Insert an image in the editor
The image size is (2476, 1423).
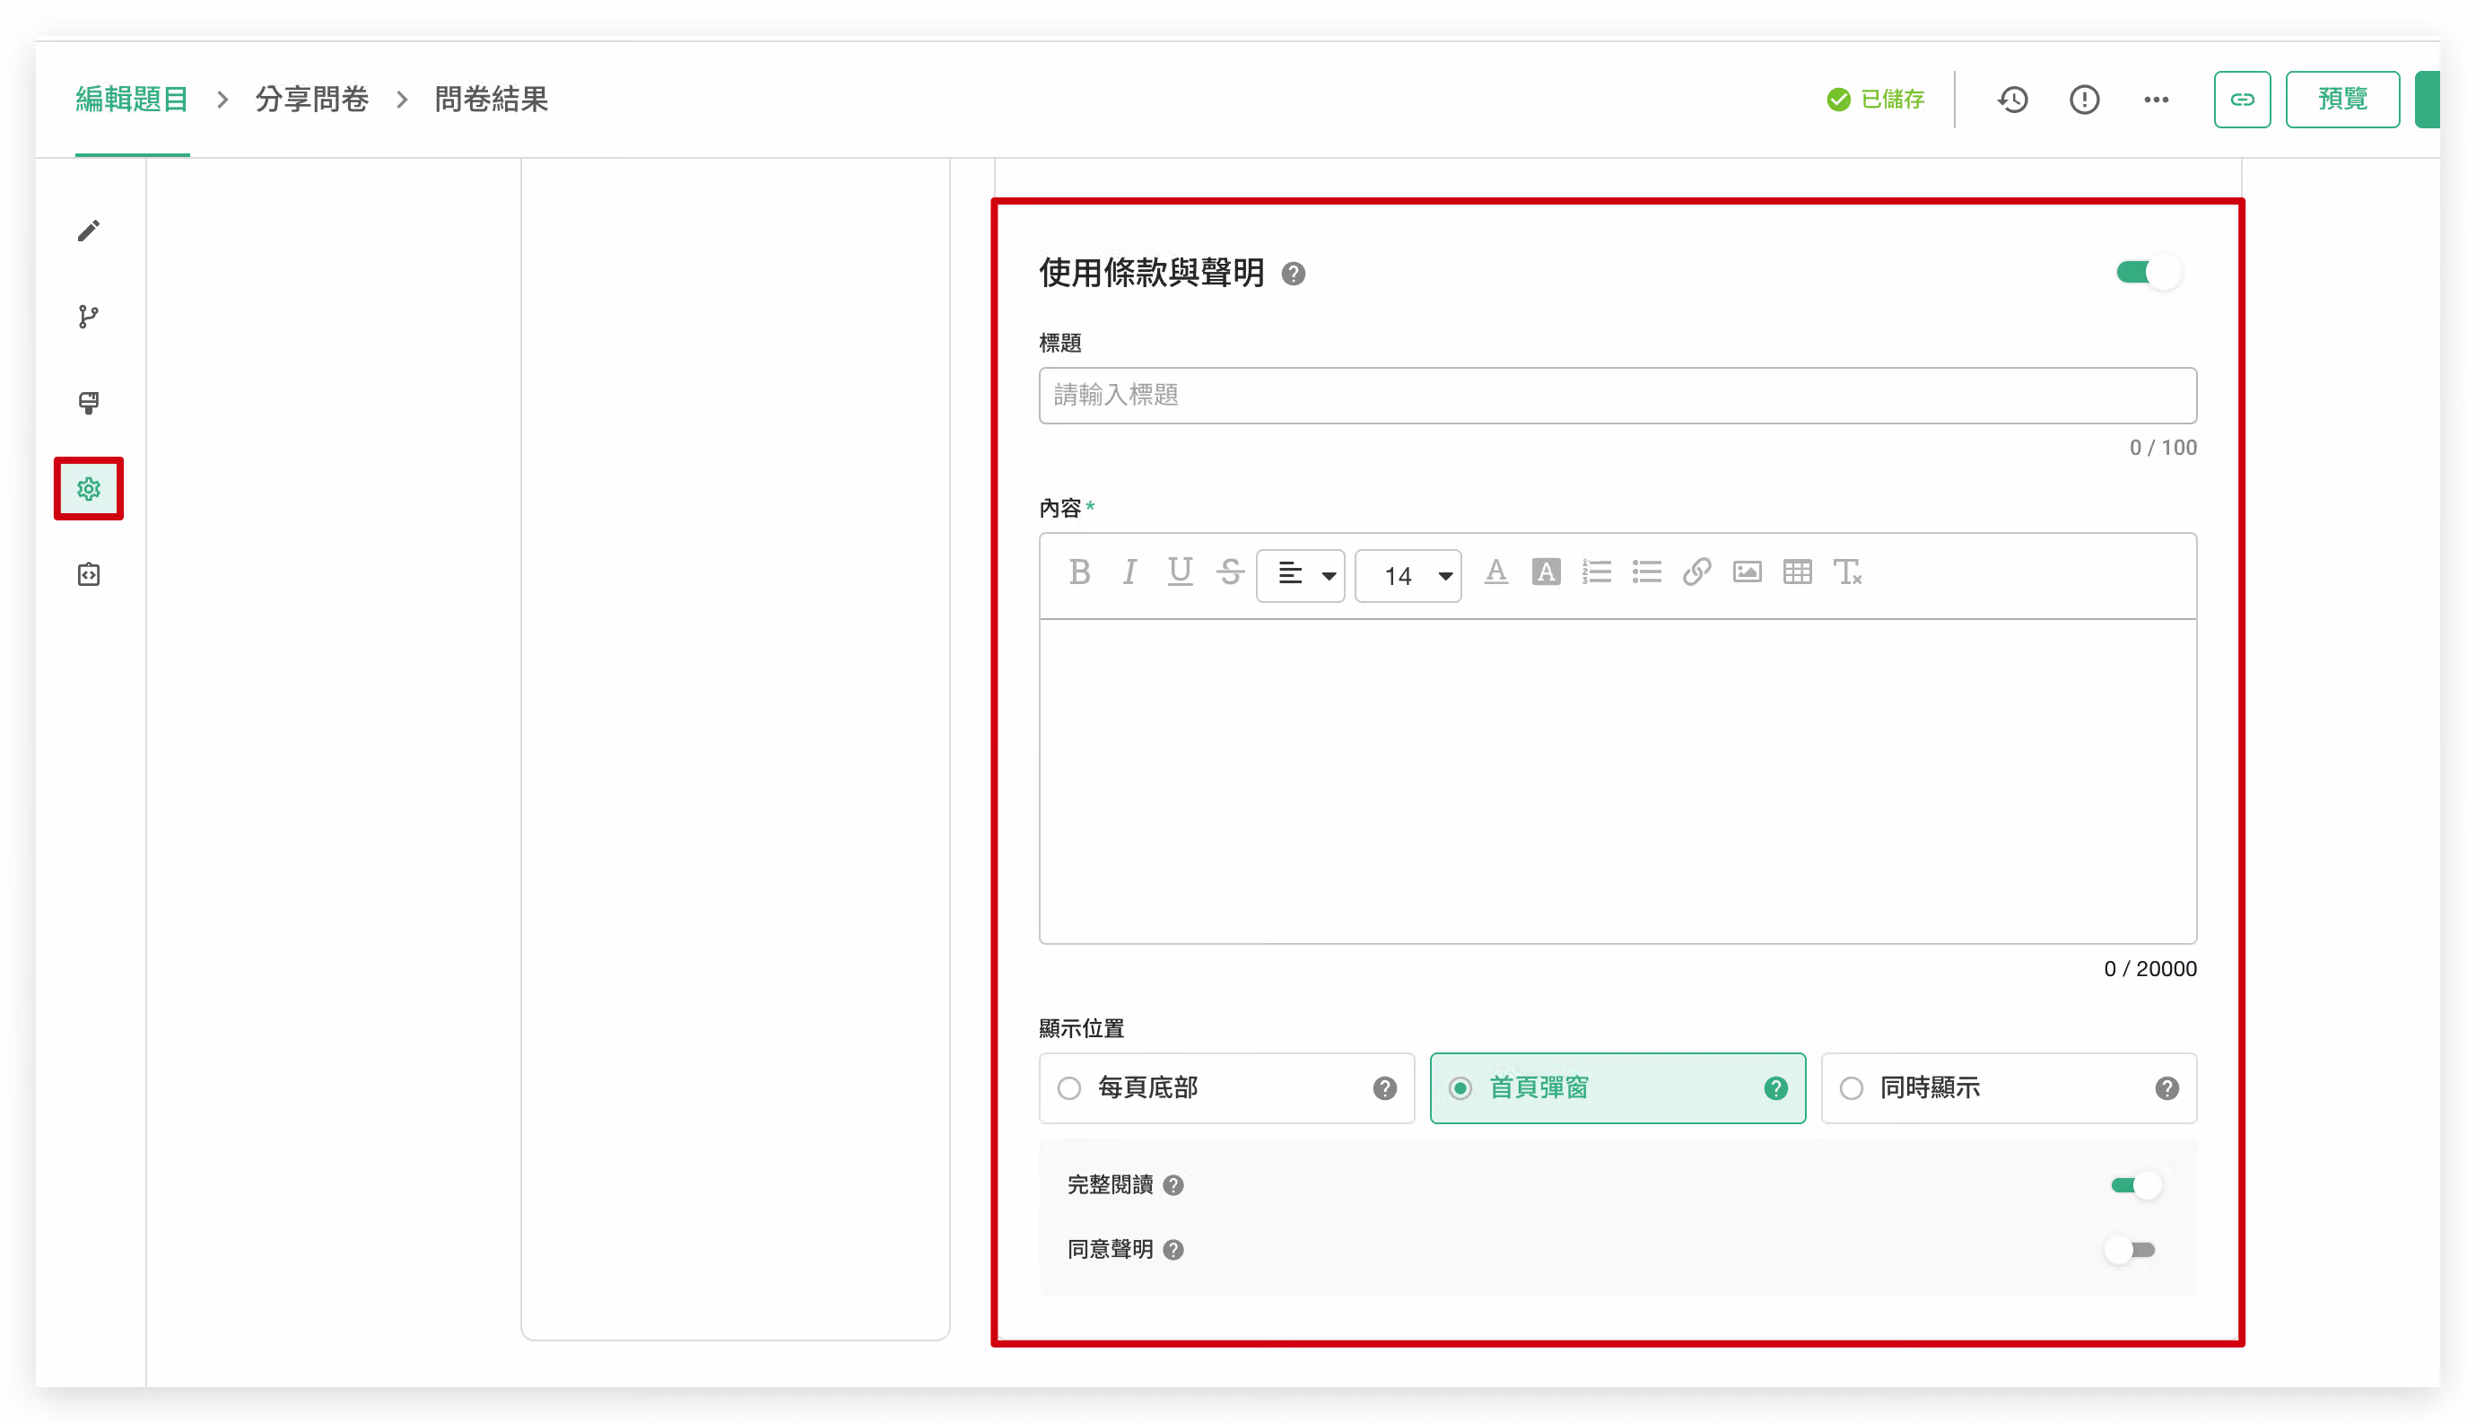tap(1747, 572)
